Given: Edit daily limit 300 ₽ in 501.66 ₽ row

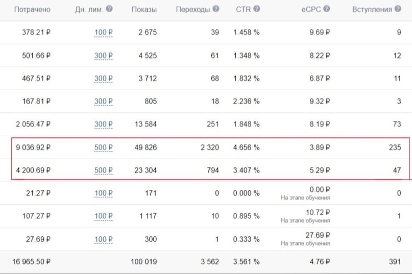Looking at the screenshot, I should tap(104, 56).
